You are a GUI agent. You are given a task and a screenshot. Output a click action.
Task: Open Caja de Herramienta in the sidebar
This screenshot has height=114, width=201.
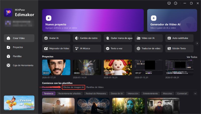point(19,65)
